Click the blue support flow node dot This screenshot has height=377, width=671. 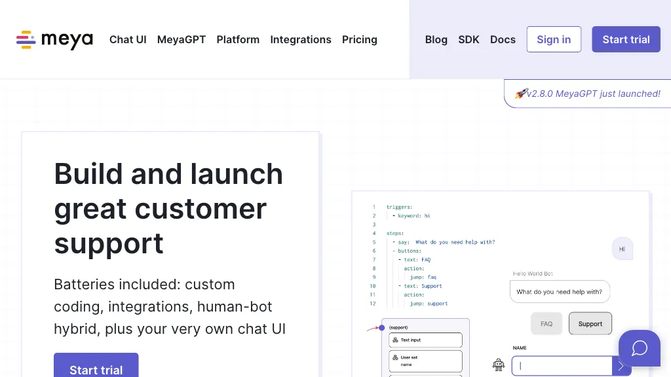(x=382, y=327)
